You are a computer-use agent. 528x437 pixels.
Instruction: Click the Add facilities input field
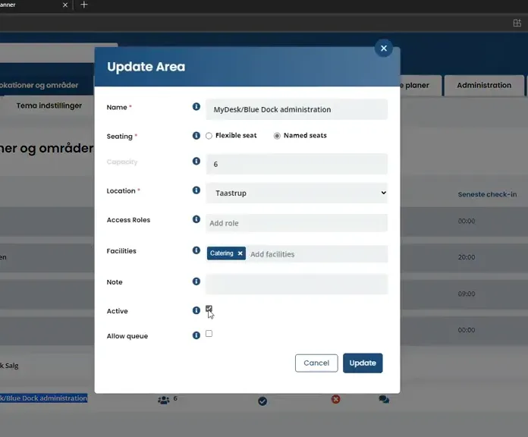318,254
